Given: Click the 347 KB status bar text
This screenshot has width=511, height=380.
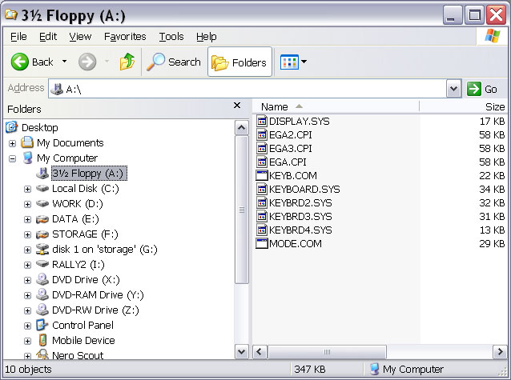Looking at the screenshot, I should pos(310,370).
